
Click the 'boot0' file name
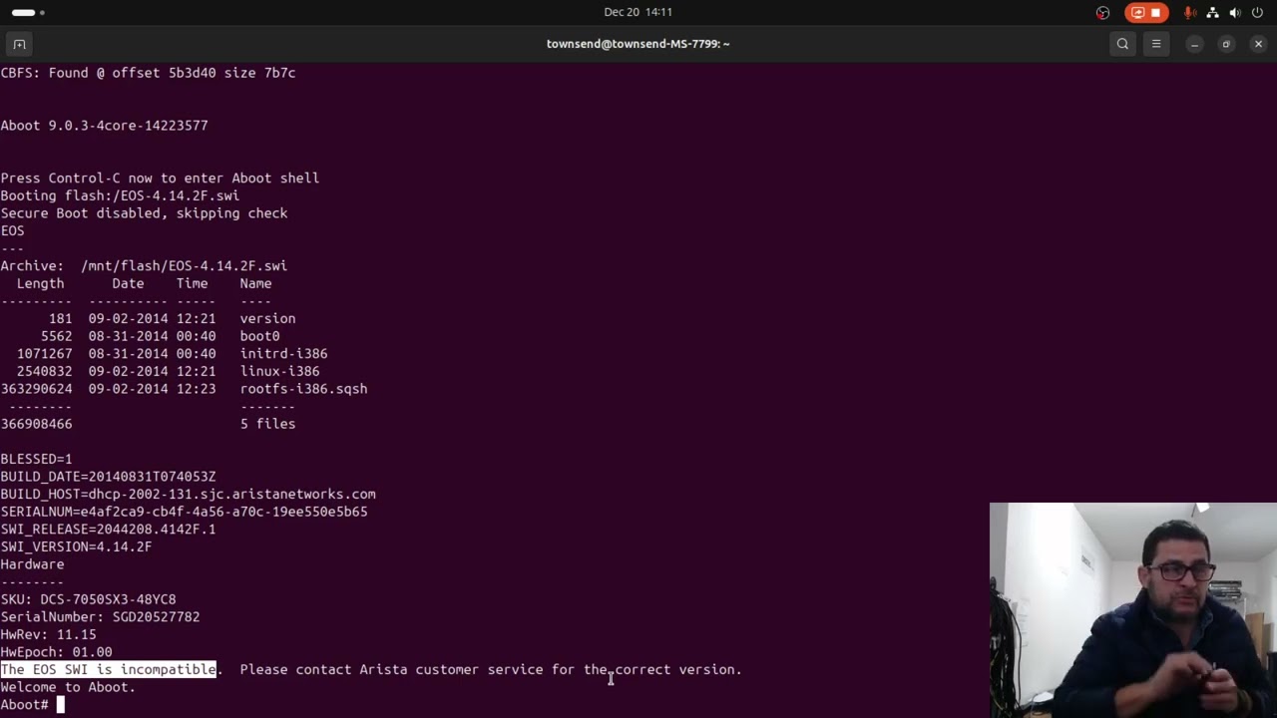(x=259, y=336)
